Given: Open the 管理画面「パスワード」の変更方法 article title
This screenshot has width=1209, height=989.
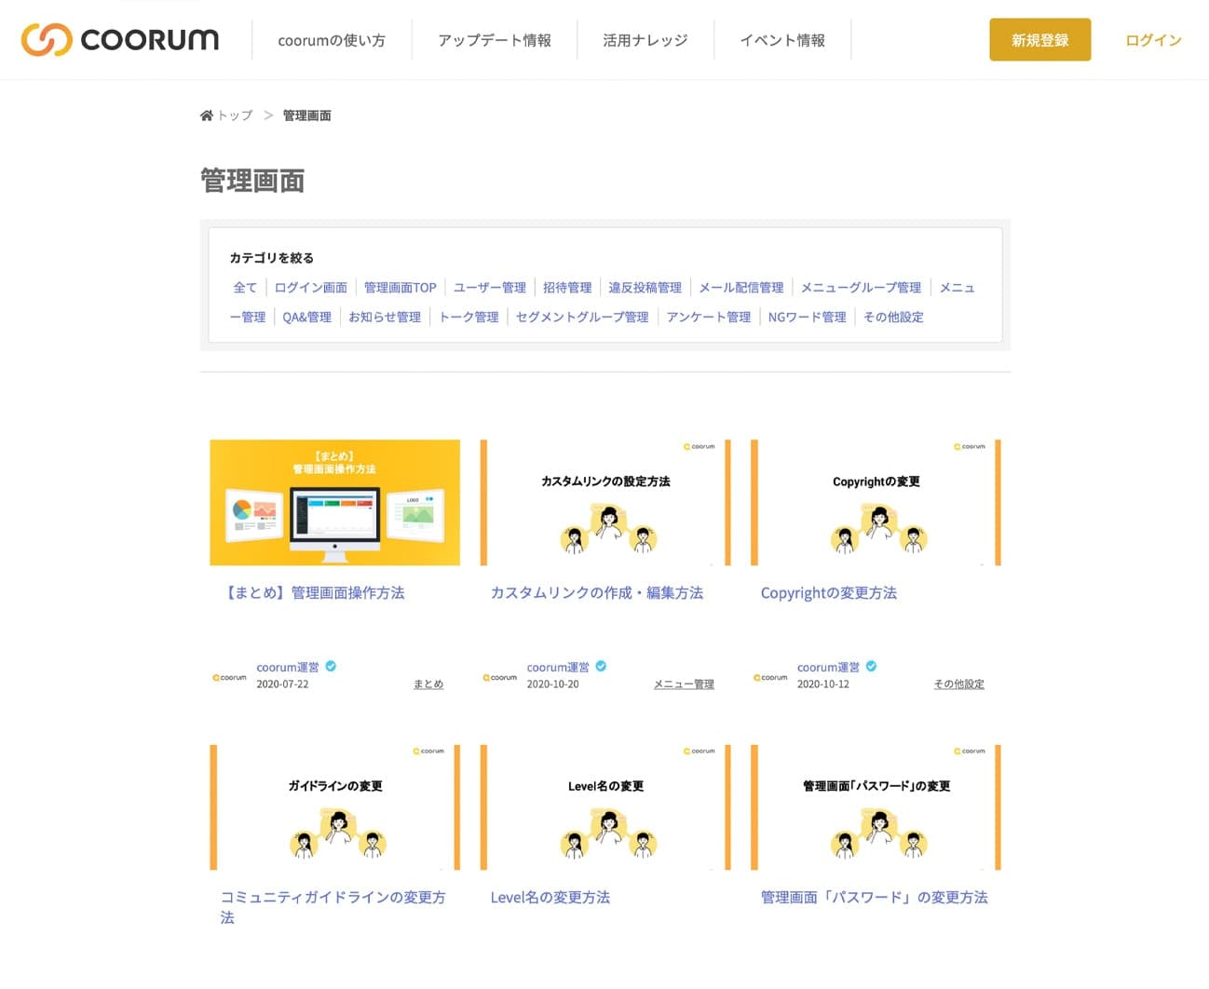Looking at the screenshot, I should 874,898.
